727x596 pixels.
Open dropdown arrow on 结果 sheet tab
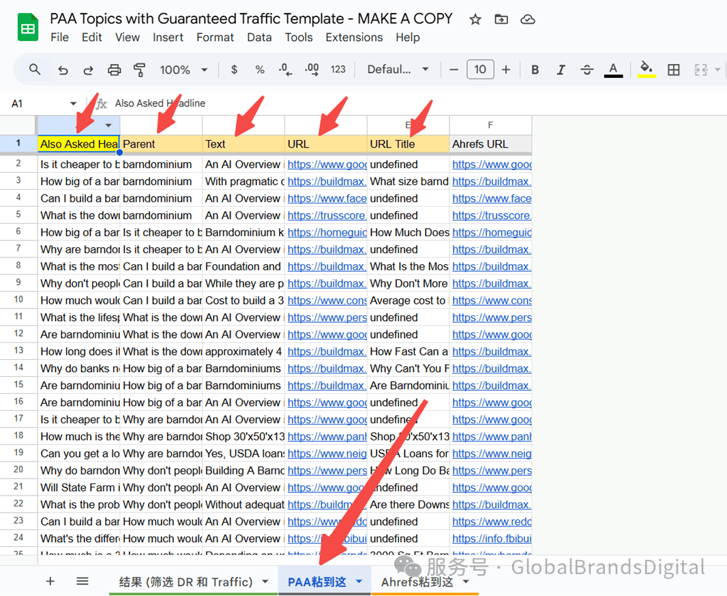click(x=265, y=582)
